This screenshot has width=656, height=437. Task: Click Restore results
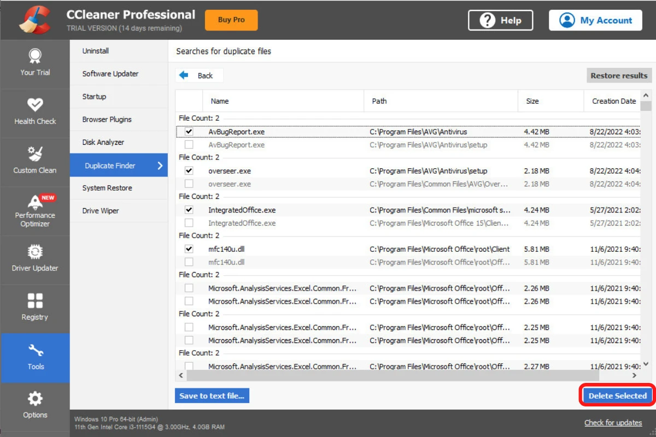pyautogui.click(x=619, y=75)
